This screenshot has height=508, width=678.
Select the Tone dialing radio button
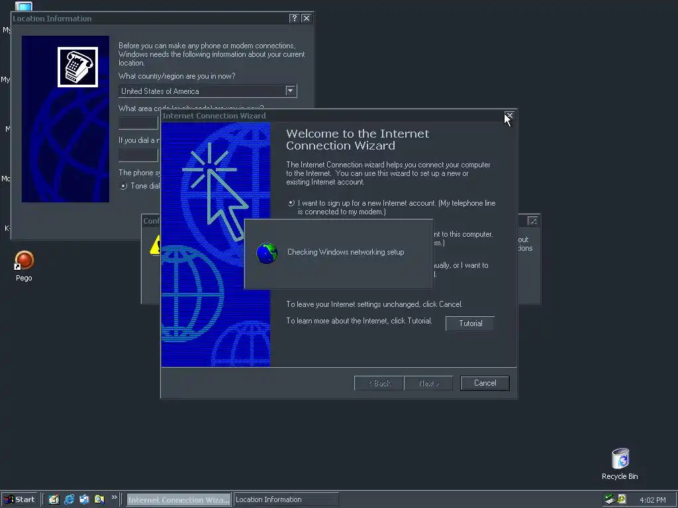tap(124, 186)
